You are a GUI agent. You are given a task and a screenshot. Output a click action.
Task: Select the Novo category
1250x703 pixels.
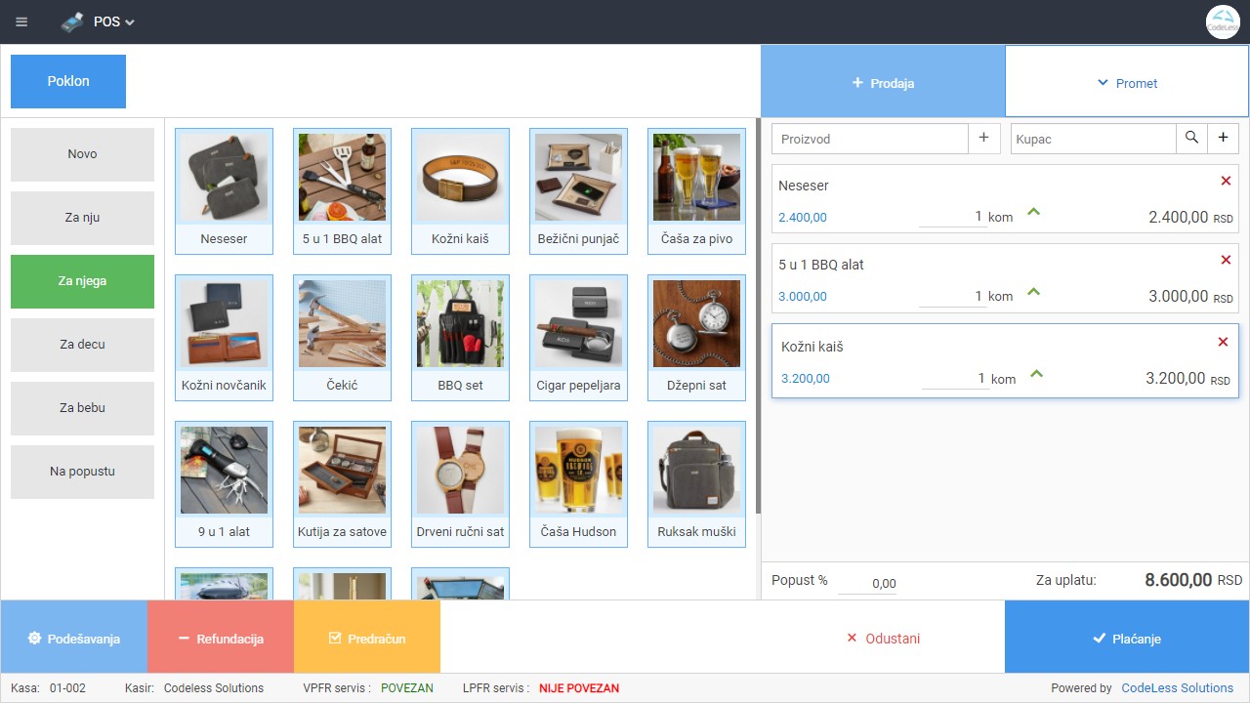click(x=82, y=154)
